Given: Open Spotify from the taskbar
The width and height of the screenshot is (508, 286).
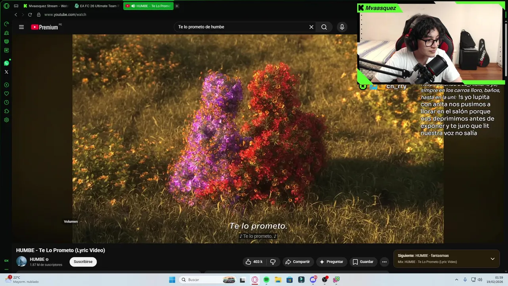Looking at the screenshot, I should (266, 280).
